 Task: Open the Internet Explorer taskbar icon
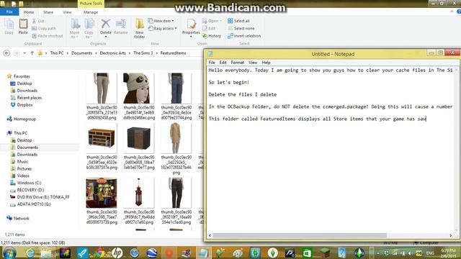click(x=30, y=253)
